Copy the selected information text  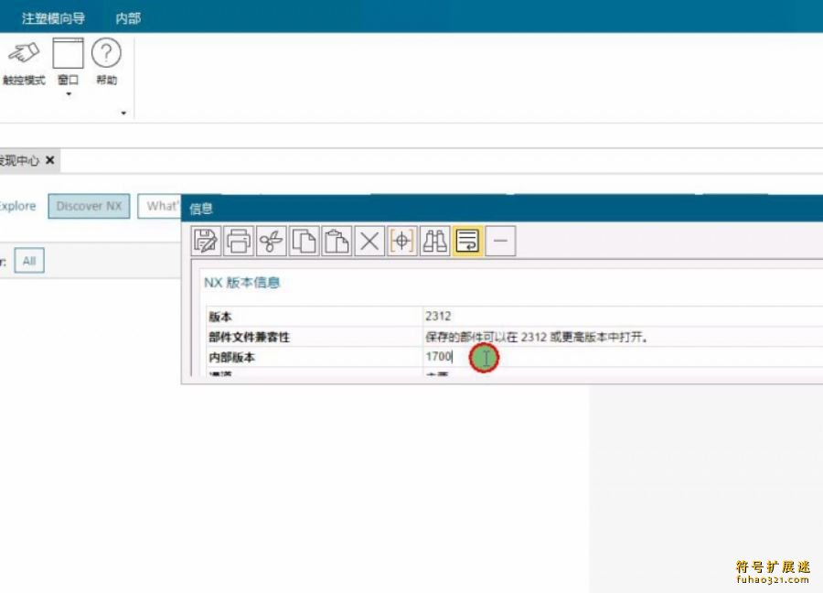click(x=303, y=241)
